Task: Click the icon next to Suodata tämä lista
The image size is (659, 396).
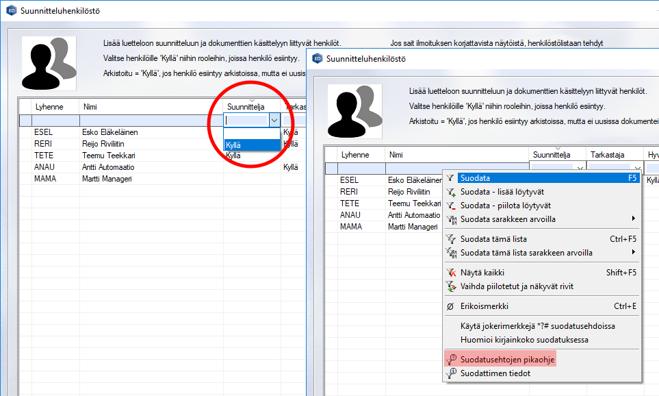Action: click(451, 239)
